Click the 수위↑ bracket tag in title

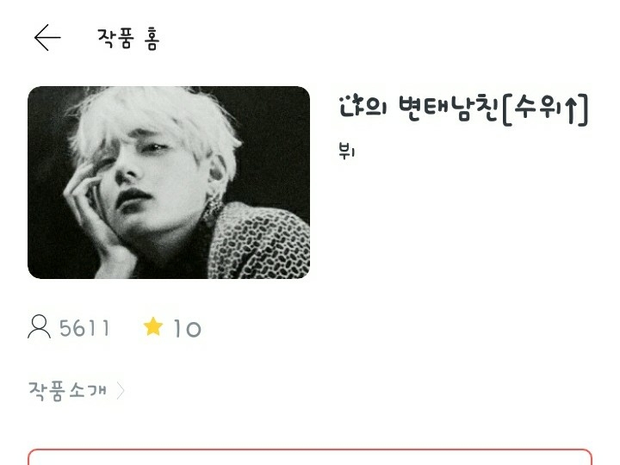tap(546, 109)
